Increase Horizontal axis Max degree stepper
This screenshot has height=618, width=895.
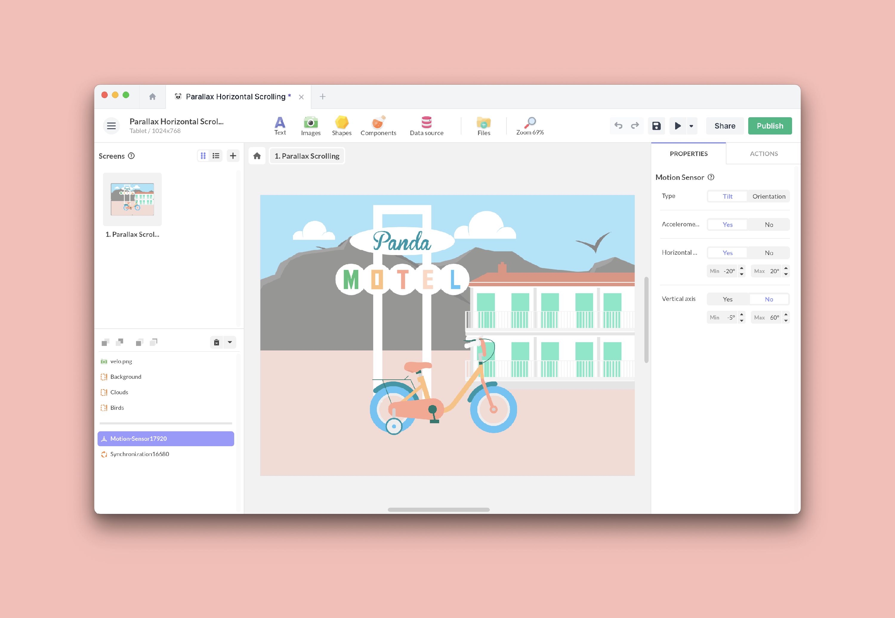(x=786, y=268)
